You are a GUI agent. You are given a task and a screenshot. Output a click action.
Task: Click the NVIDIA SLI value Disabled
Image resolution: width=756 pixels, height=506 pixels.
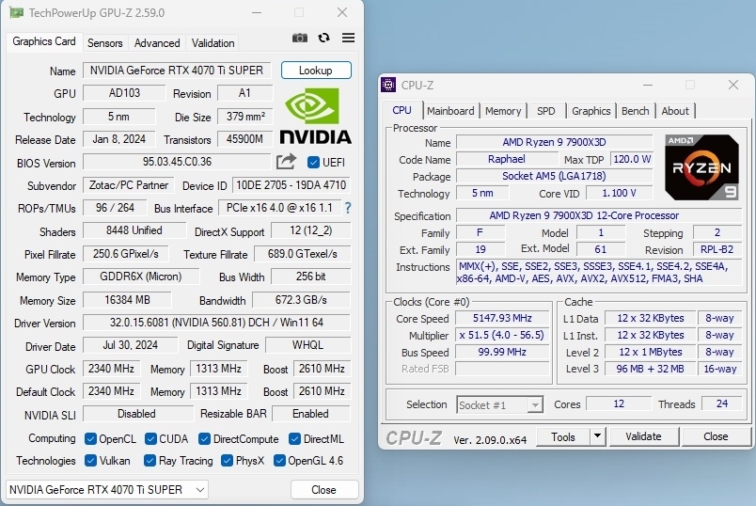click(x=137, y=414)
